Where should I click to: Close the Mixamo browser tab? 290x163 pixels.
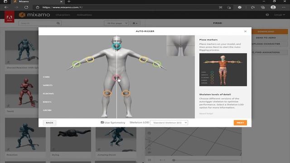(61, 1)
